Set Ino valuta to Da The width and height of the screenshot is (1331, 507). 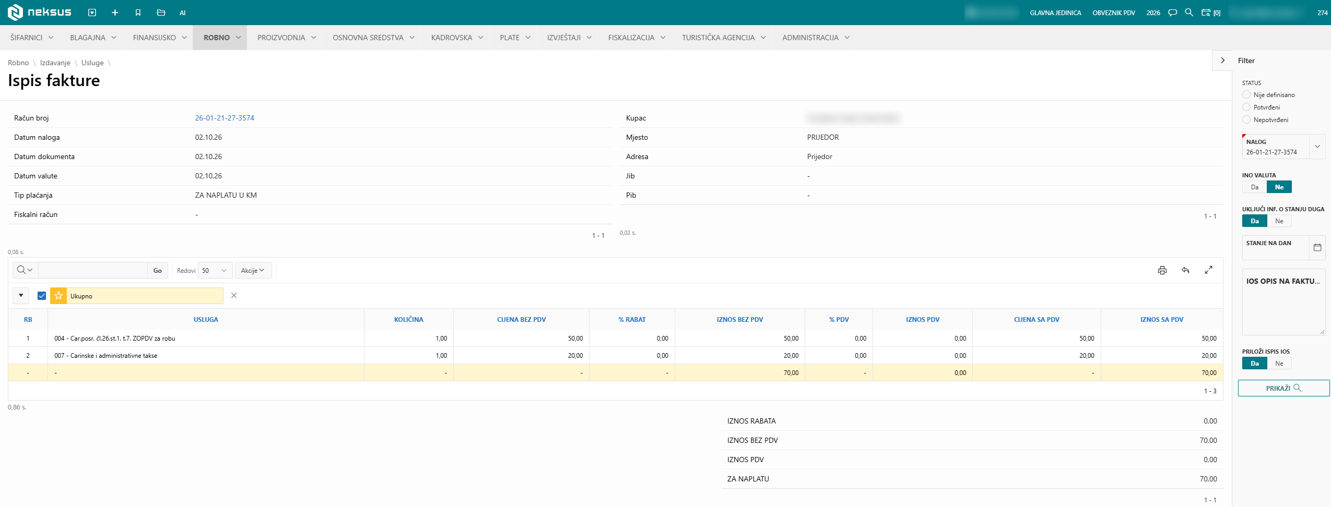pyautogui.click(x=1254, y=187)
